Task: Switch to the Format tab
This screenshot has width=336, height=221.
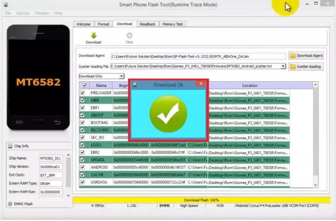Action: click(103, 24)
